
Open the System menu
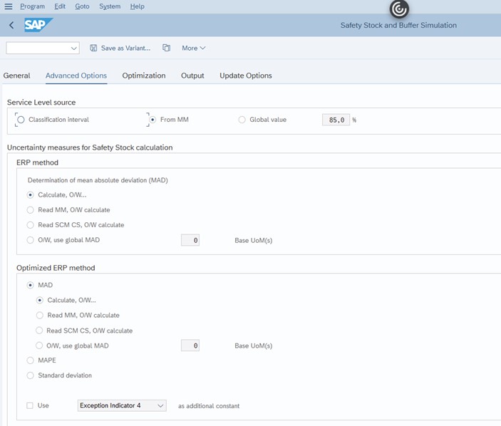tap(110, 6)
